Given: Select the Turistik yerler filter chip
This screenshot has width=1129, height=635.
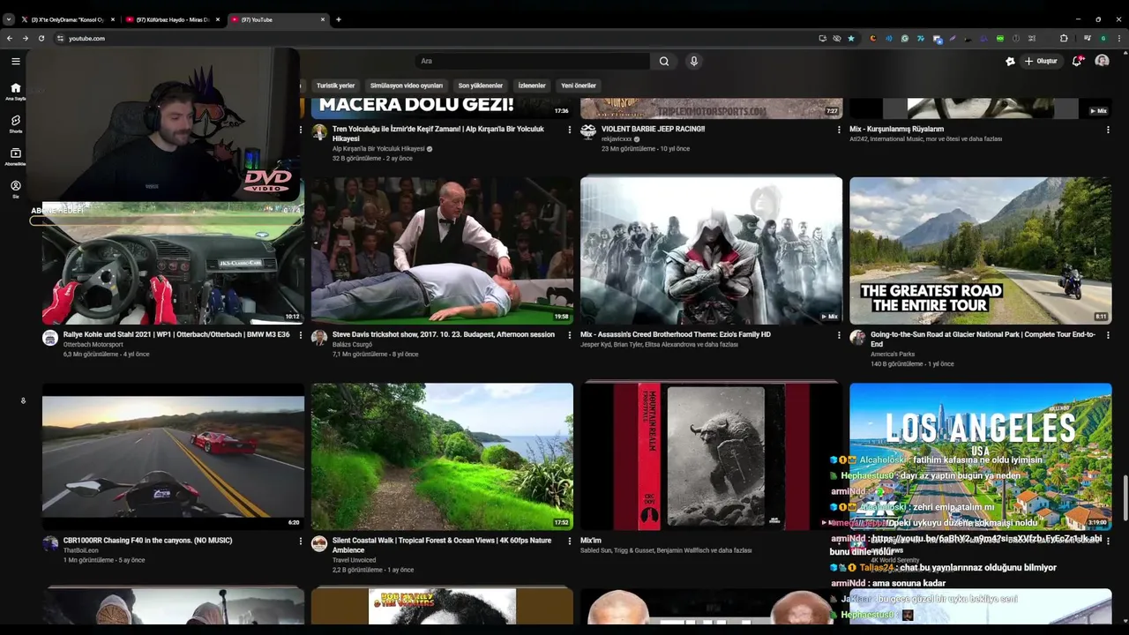Looking at the screenshot, I should click(335, 86).
